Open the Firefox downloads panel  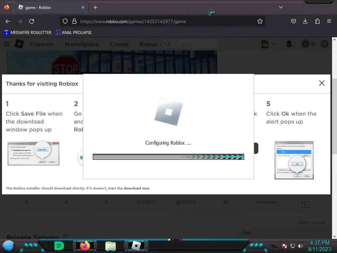[x=305, y=21]
